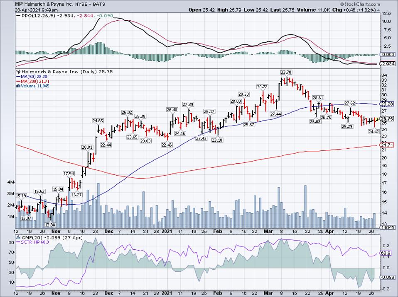Click the 15.19 high price label
Viewport: 398px width, 297px height.
click(x=21, y=196)
